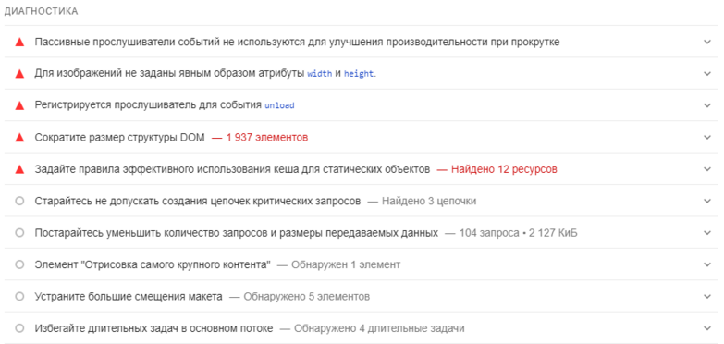This screenshot has height=344, width=724.
Task: Open 'Задайте правила эффективного использования кеша' title
Action: click(232, 169)
